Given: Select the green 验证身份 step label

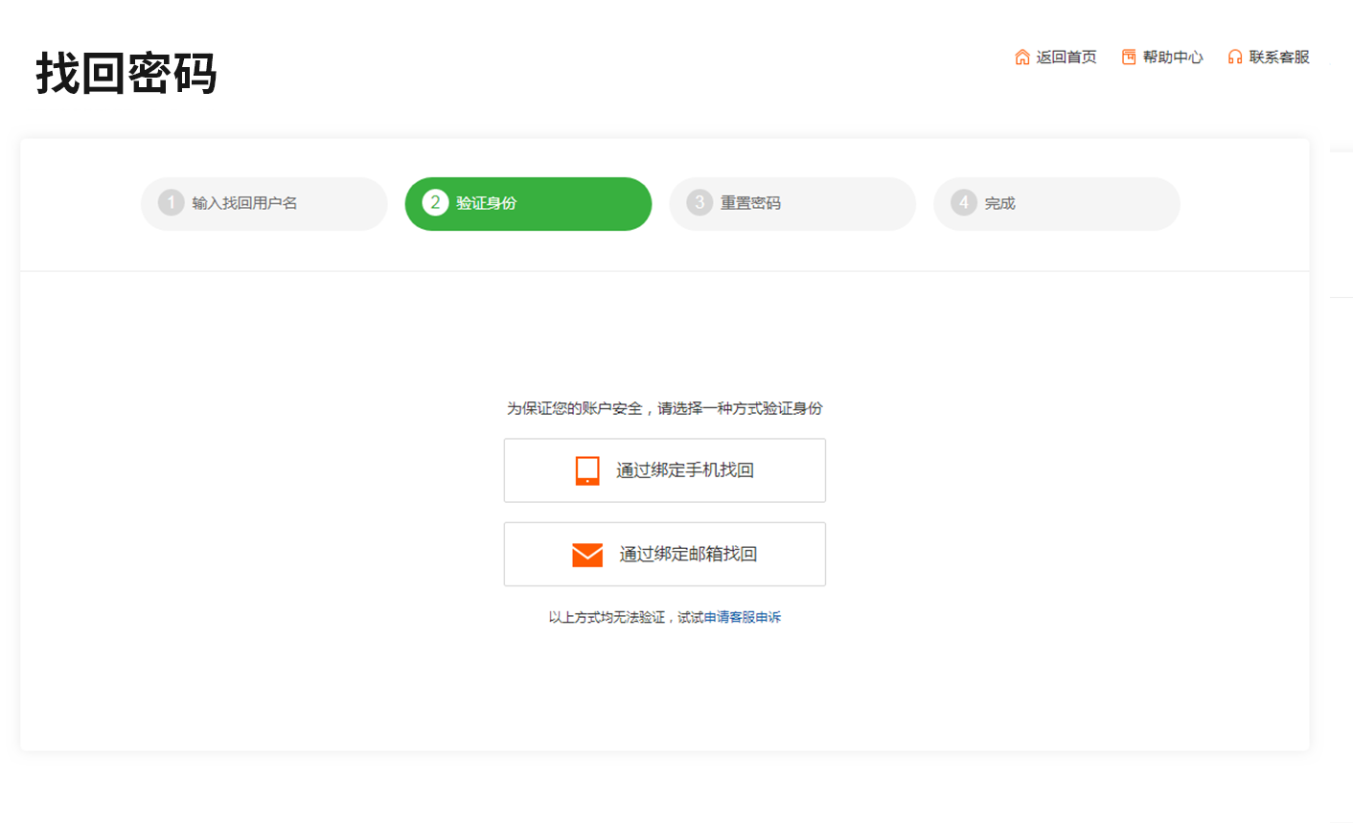Looking at the screenshot, I should coord(486,203).
